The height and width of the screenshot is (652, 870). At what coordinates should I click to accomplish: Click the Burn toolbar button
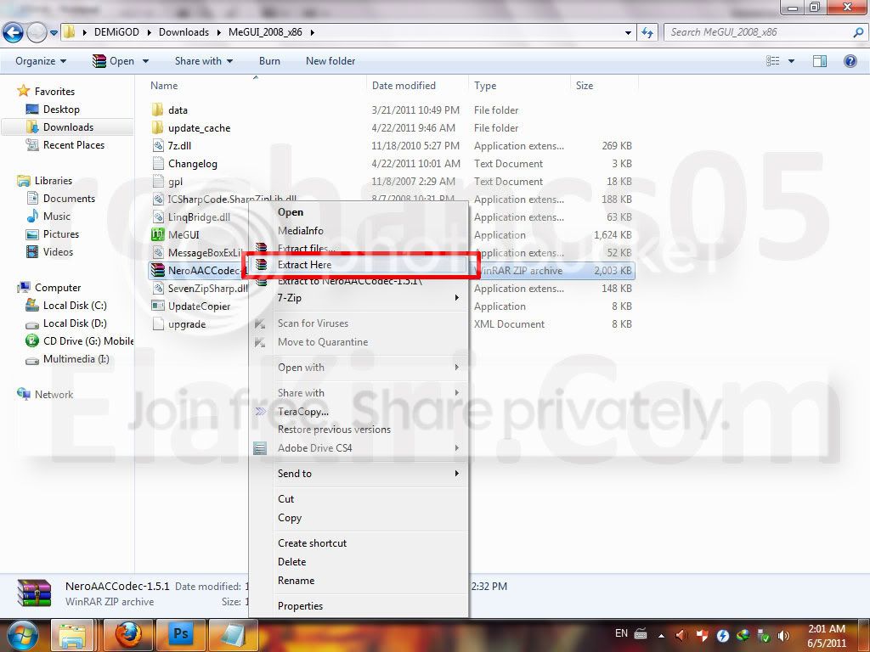pos(269,61)
